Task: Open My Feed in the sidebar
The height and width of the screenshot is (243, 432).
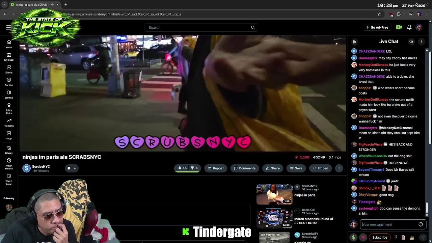Action: click(9, 57)
